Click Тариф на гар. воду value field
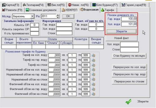Viewport: 156px width, 108px height. click(54, 60)
